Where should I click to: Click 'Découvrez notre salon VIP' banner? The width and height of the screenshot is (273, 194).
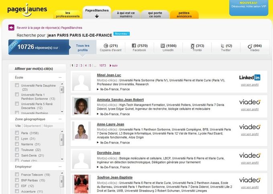[x=249, y=8]
